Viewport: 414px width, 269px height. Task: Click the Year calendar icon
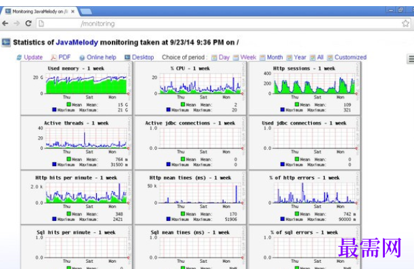[x=289, y=58]
